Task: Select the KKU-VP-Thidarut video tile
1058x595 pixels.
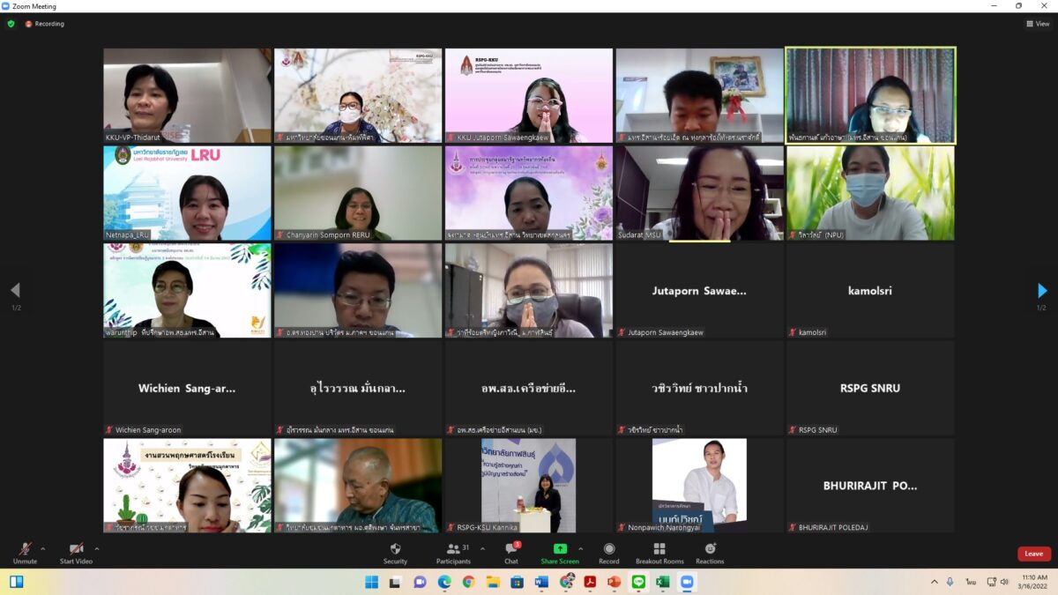Action: pos(187,95)
